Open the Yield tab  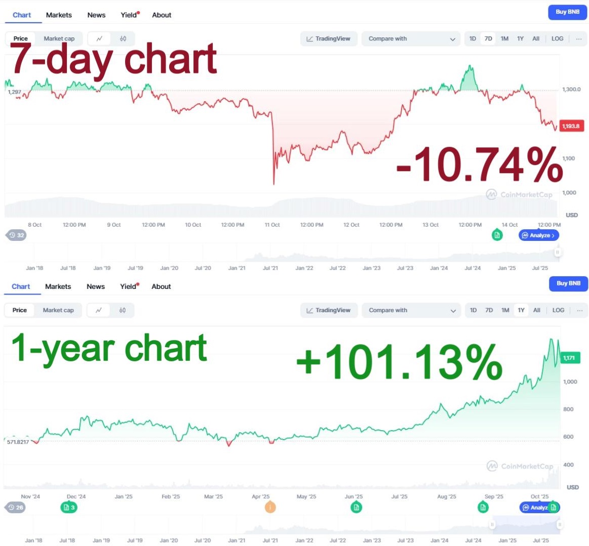[129, 15]
